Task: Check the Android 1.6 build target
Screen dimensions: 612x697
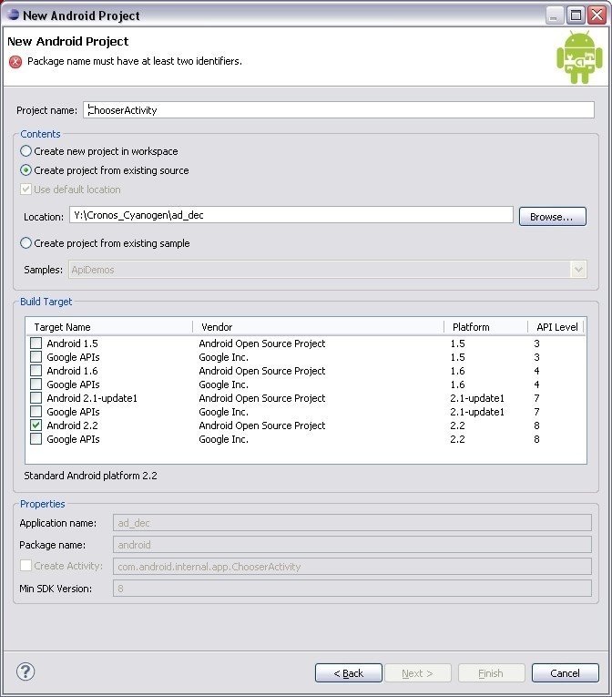Action: click(x=36, y=371)
